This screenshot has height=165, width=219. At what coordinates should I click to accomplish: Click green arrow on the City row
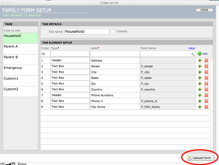(200, 72)
